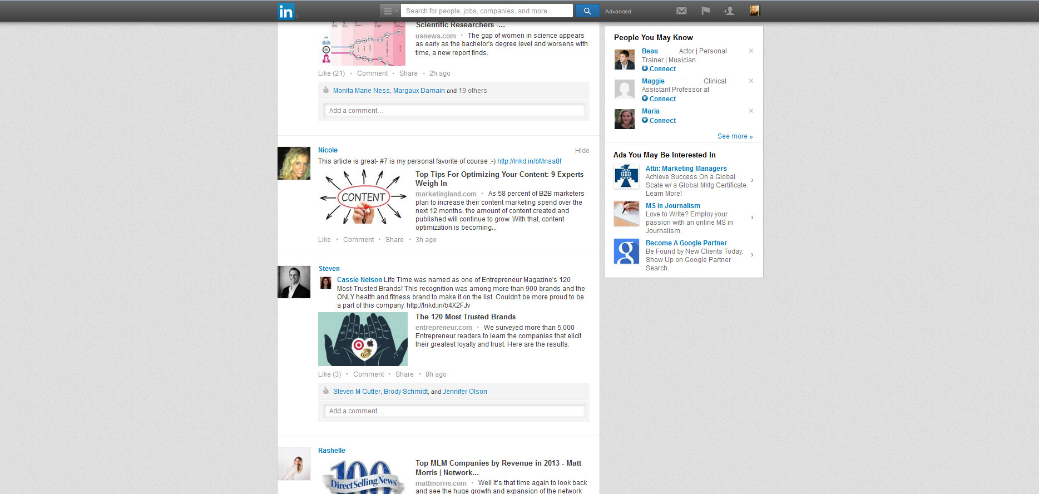Screen dimensions: 1039x494
Task: Open Maggie's name link
Action: click(x=653, y=81)
